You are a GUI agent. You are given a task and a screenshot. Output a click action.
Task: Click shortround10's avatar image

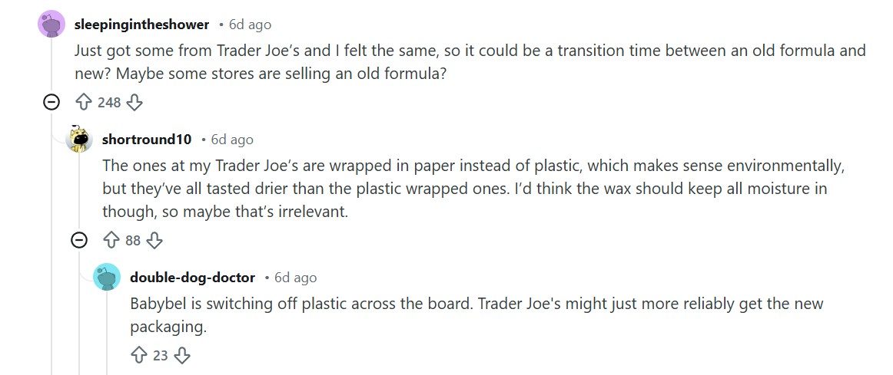[79, 140]
